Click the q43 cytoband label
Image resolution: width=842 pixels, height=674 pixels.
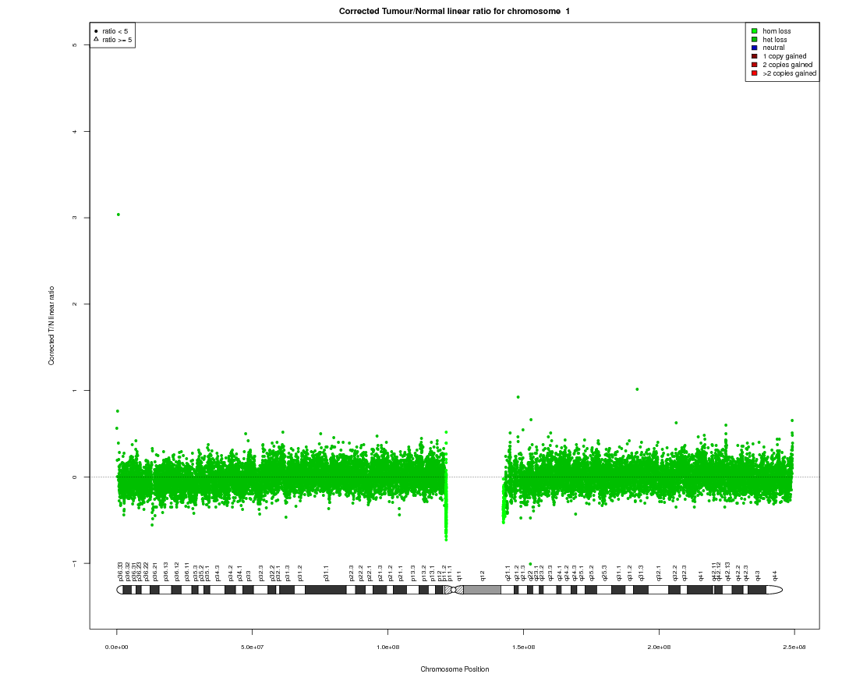coord(758,576)
